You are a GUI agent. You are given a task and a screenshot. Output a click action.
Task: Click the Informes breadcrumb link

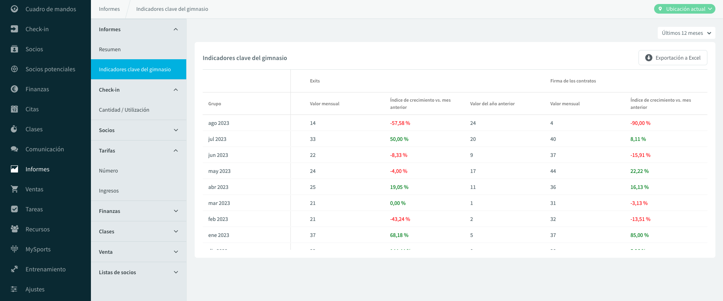(109, 9)
